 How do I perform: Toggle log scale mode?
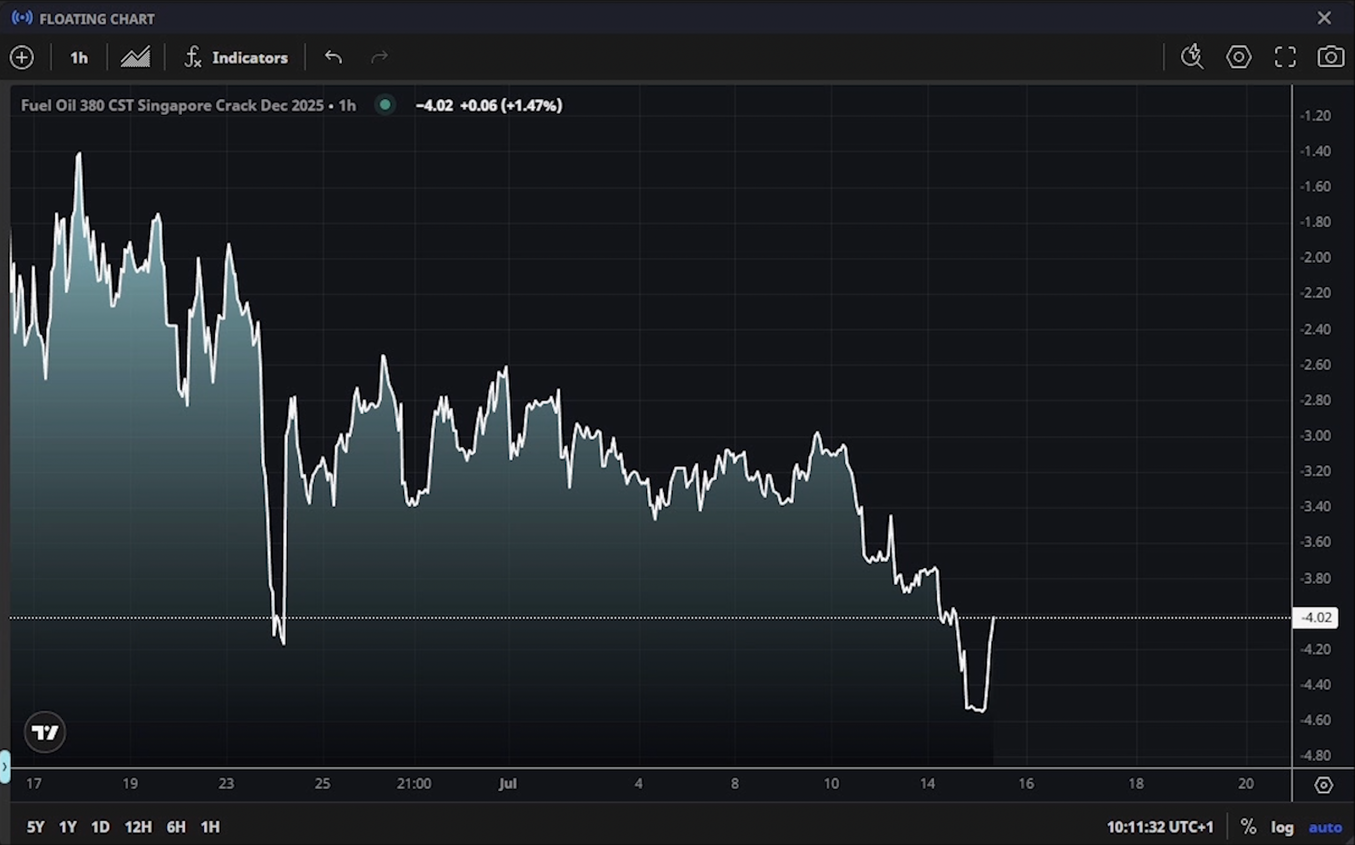coord(1282,827)
